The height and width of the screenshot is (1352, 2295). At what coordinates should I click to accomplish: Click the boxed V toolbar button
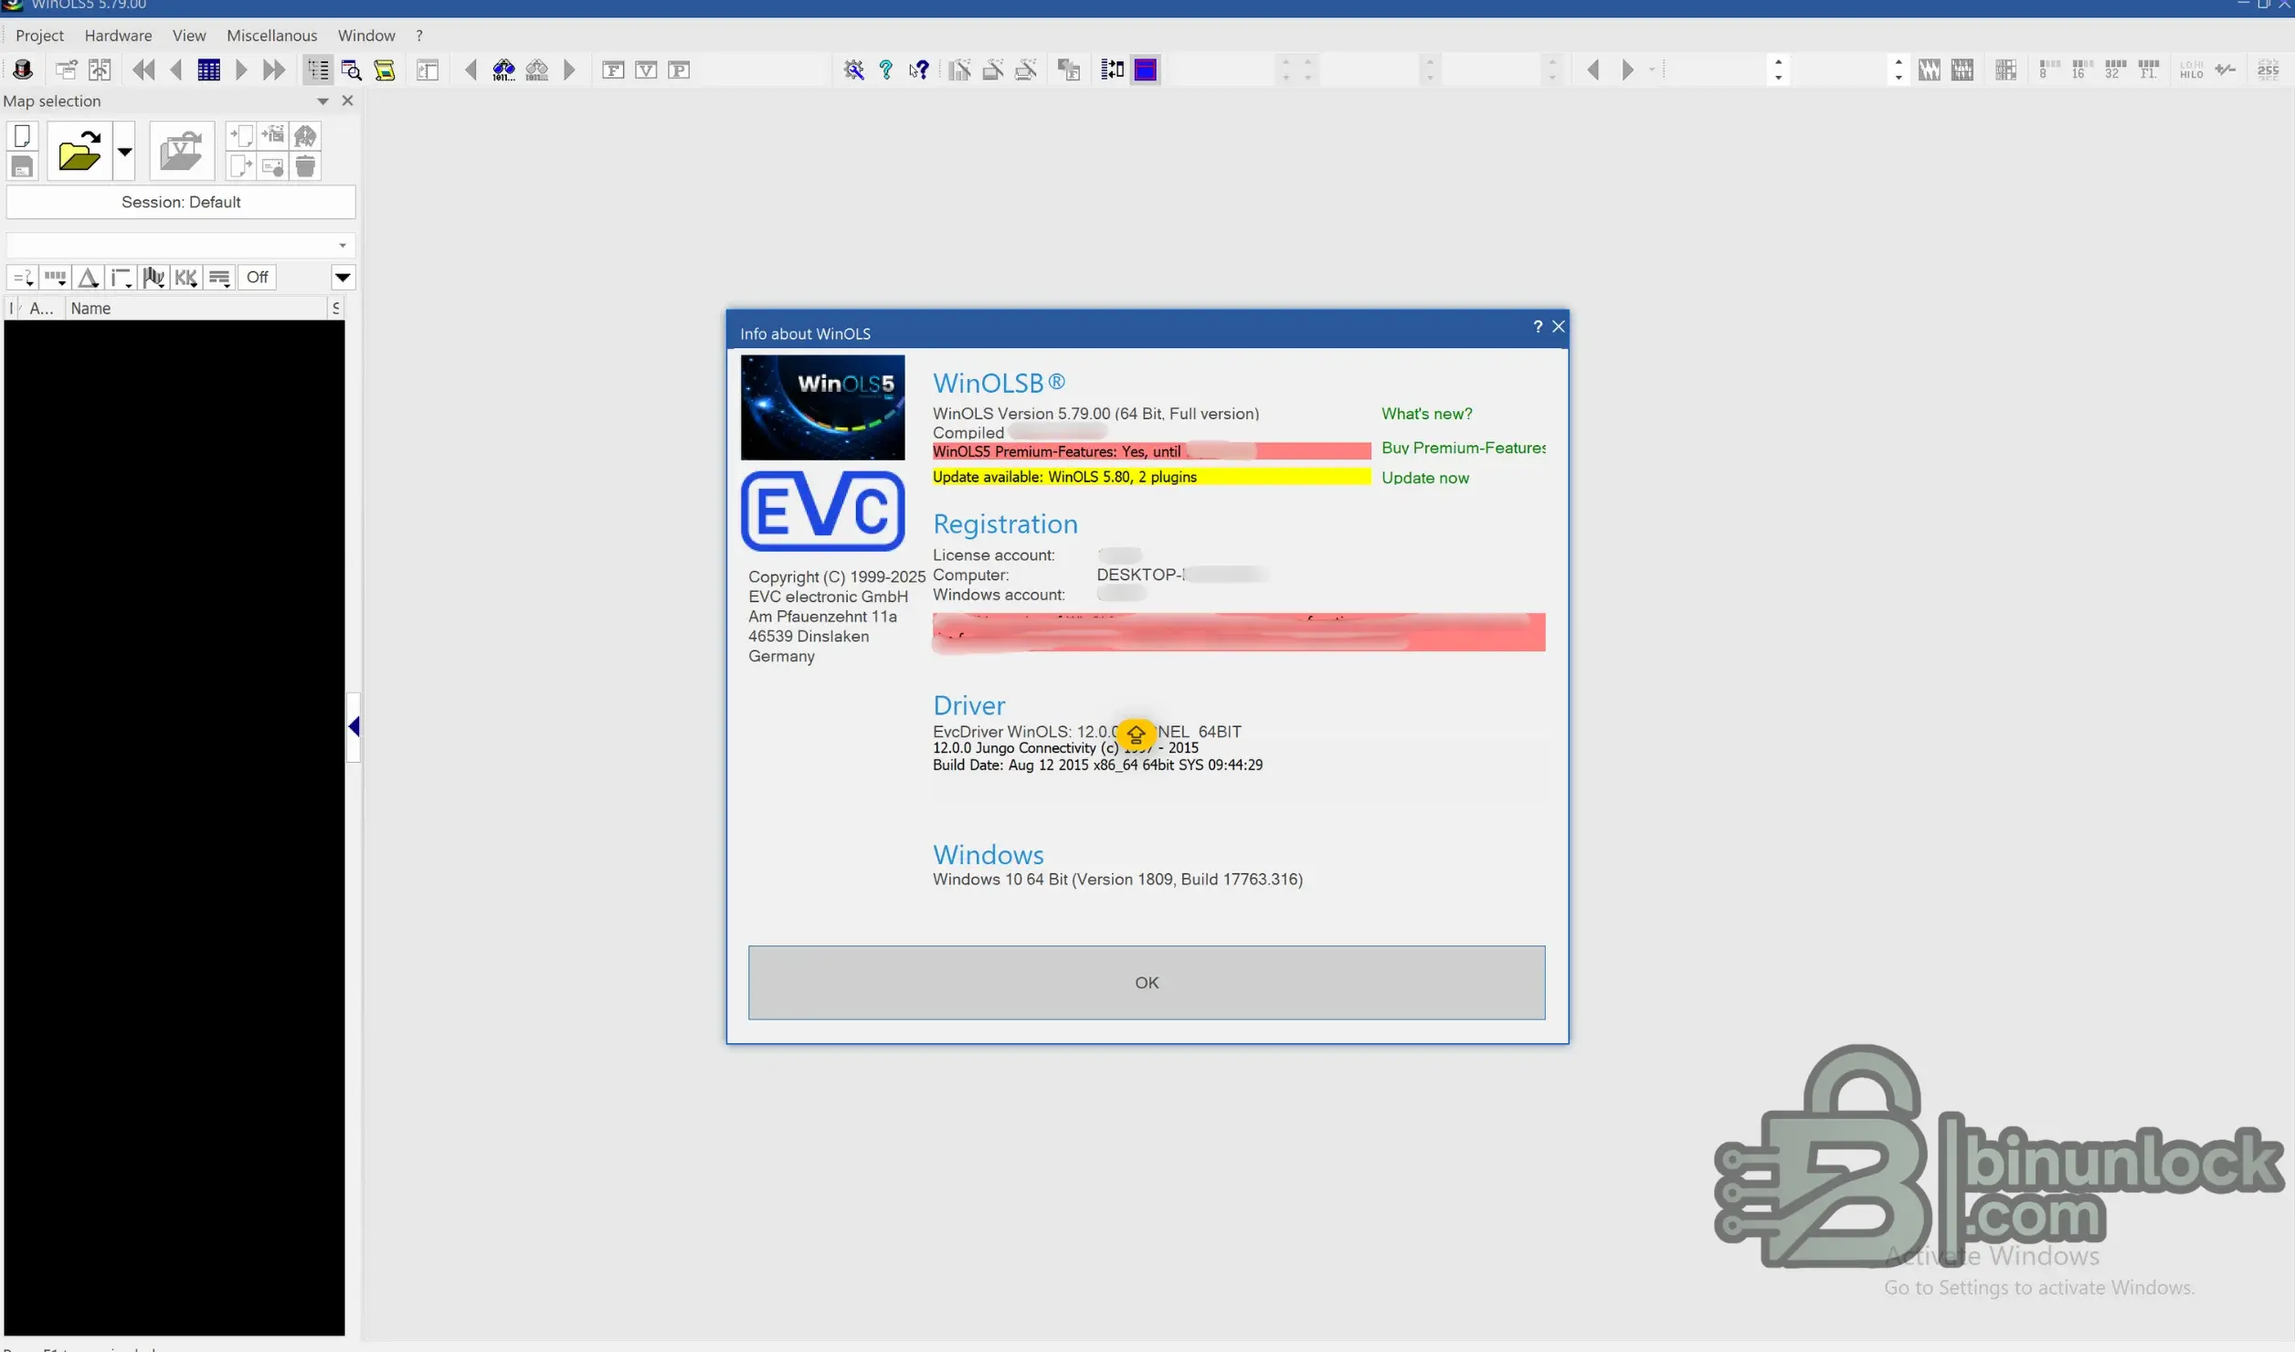(646, 69)
